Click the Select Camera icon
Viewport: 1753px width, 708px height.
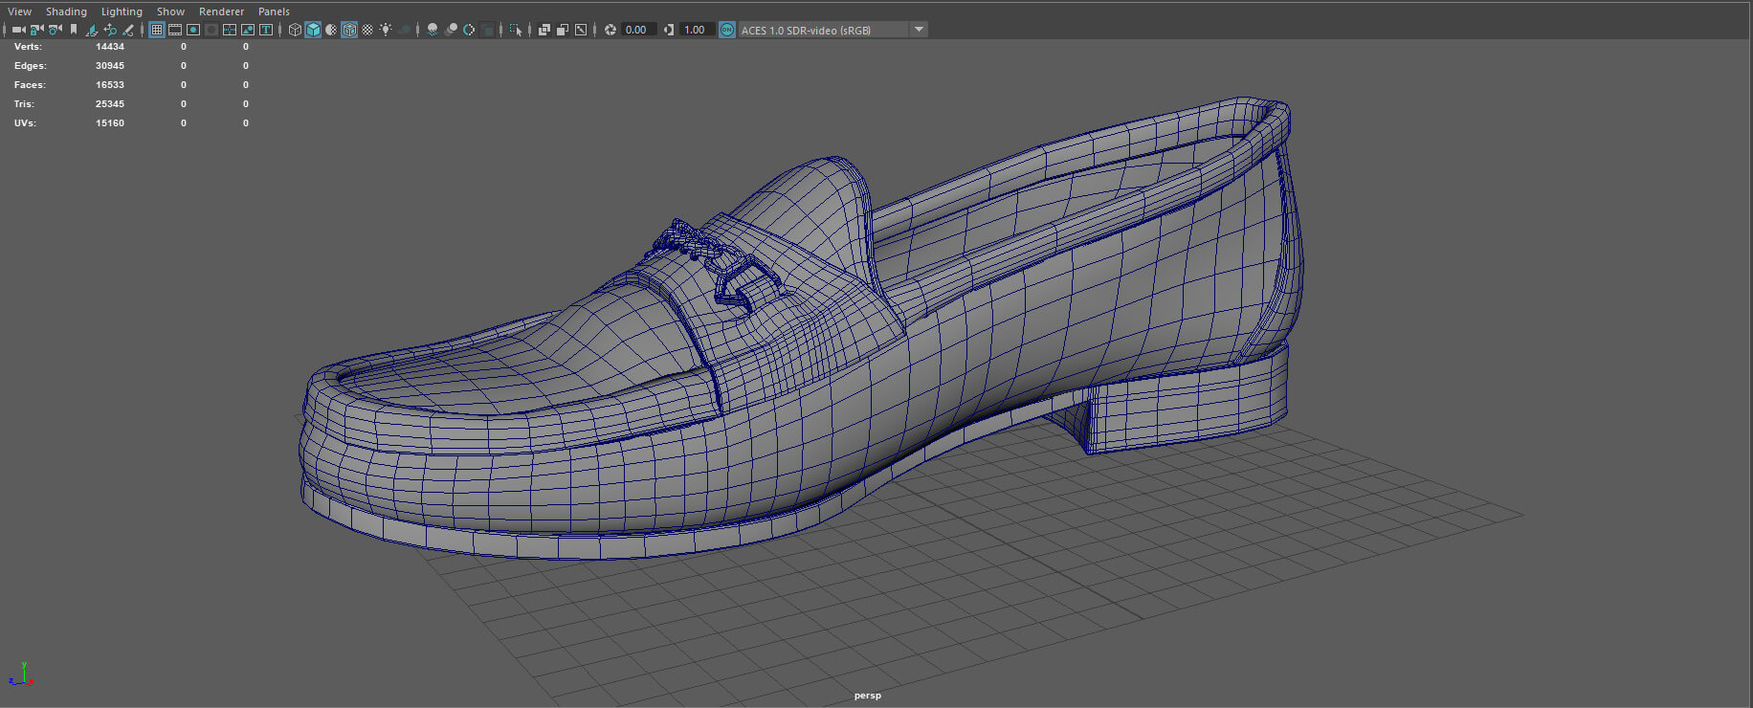[18, 30]
